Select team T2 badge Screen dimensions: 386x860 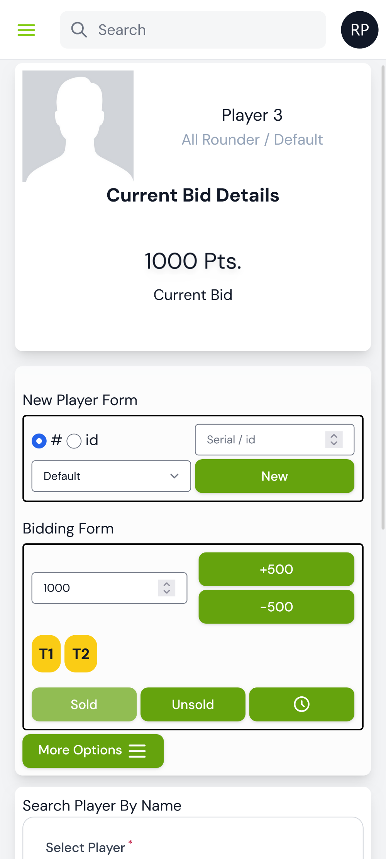point(81,654)
